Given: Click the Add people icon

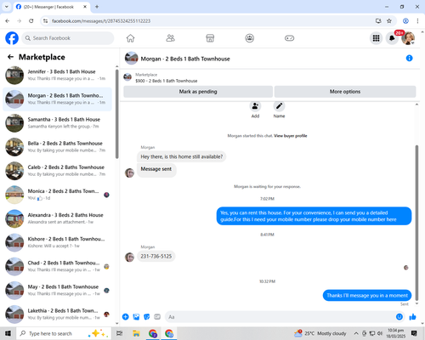Looking at the screenshot, I should tap(255, 106).
